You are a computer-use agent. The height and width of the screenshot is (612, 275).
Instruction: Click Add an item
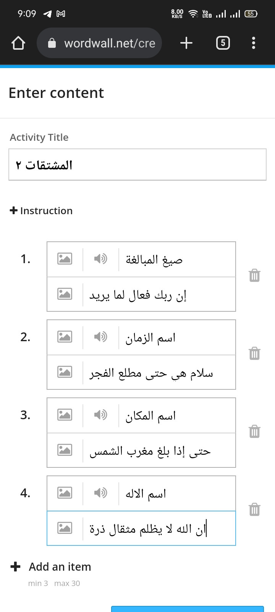pyautogui.click(x=51, y=567)
